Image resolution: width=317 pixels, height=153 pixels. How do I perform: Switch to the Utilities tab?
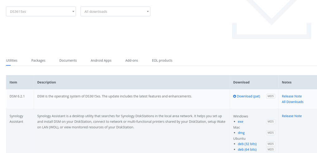pyautogui.click(x=12, y=60)
